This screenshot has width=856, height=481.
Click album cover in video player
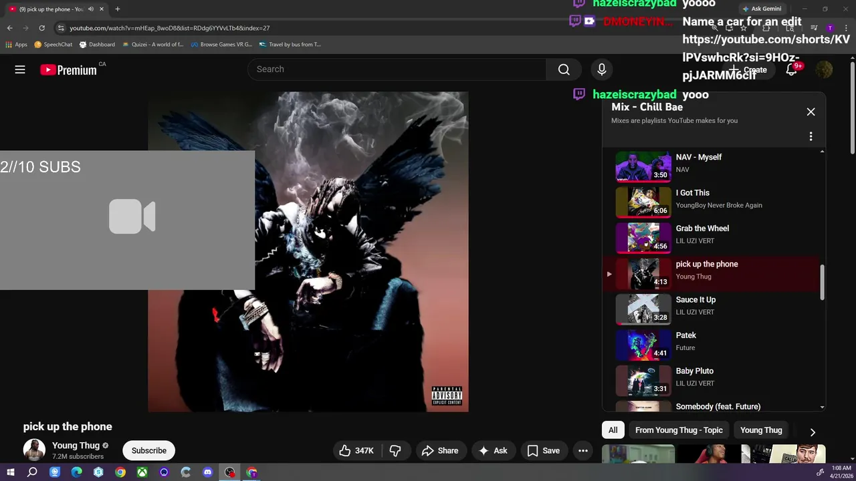coord(308,252)
